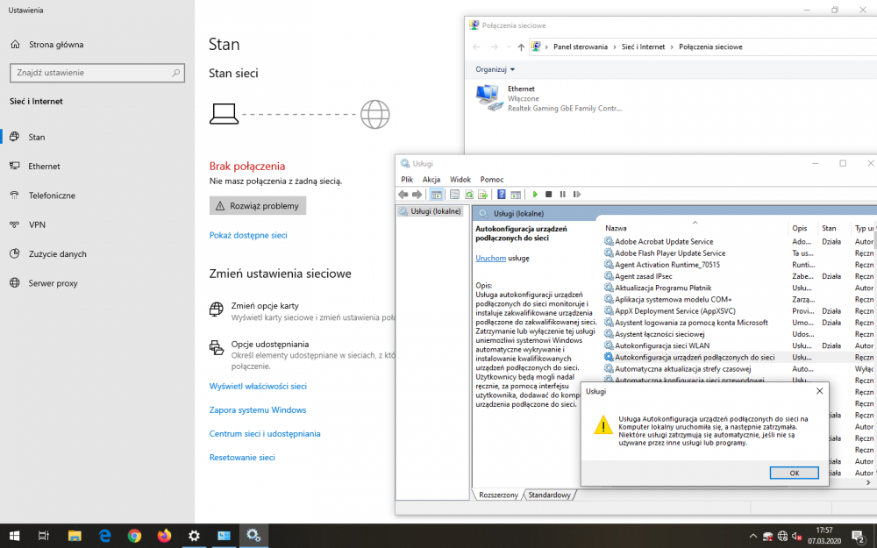877x548 pixels.
Task: Click the Uruchom service link
Action: 490,259
